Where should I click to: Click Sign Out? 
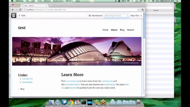click(x=135, y=15)
